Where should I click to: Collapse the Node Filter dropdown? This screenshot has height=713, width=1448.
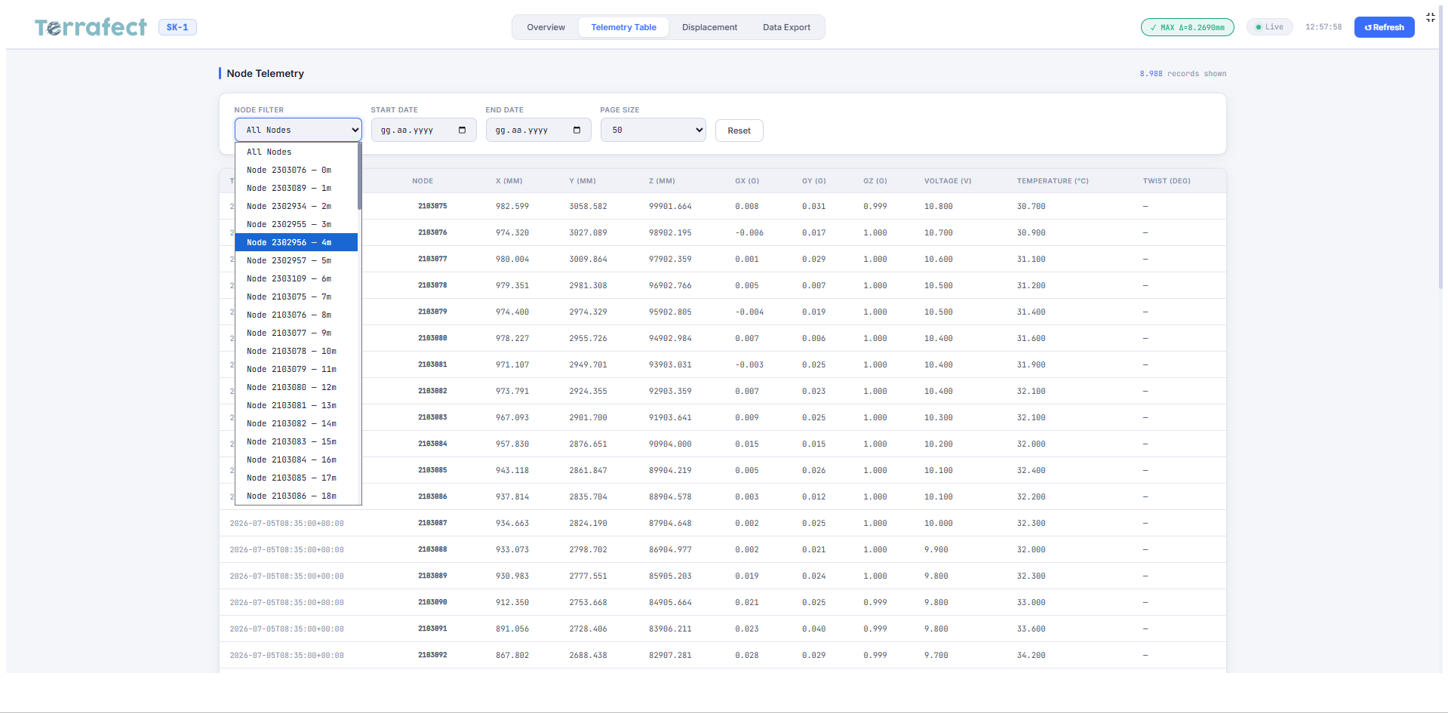[x=298, y=130]
